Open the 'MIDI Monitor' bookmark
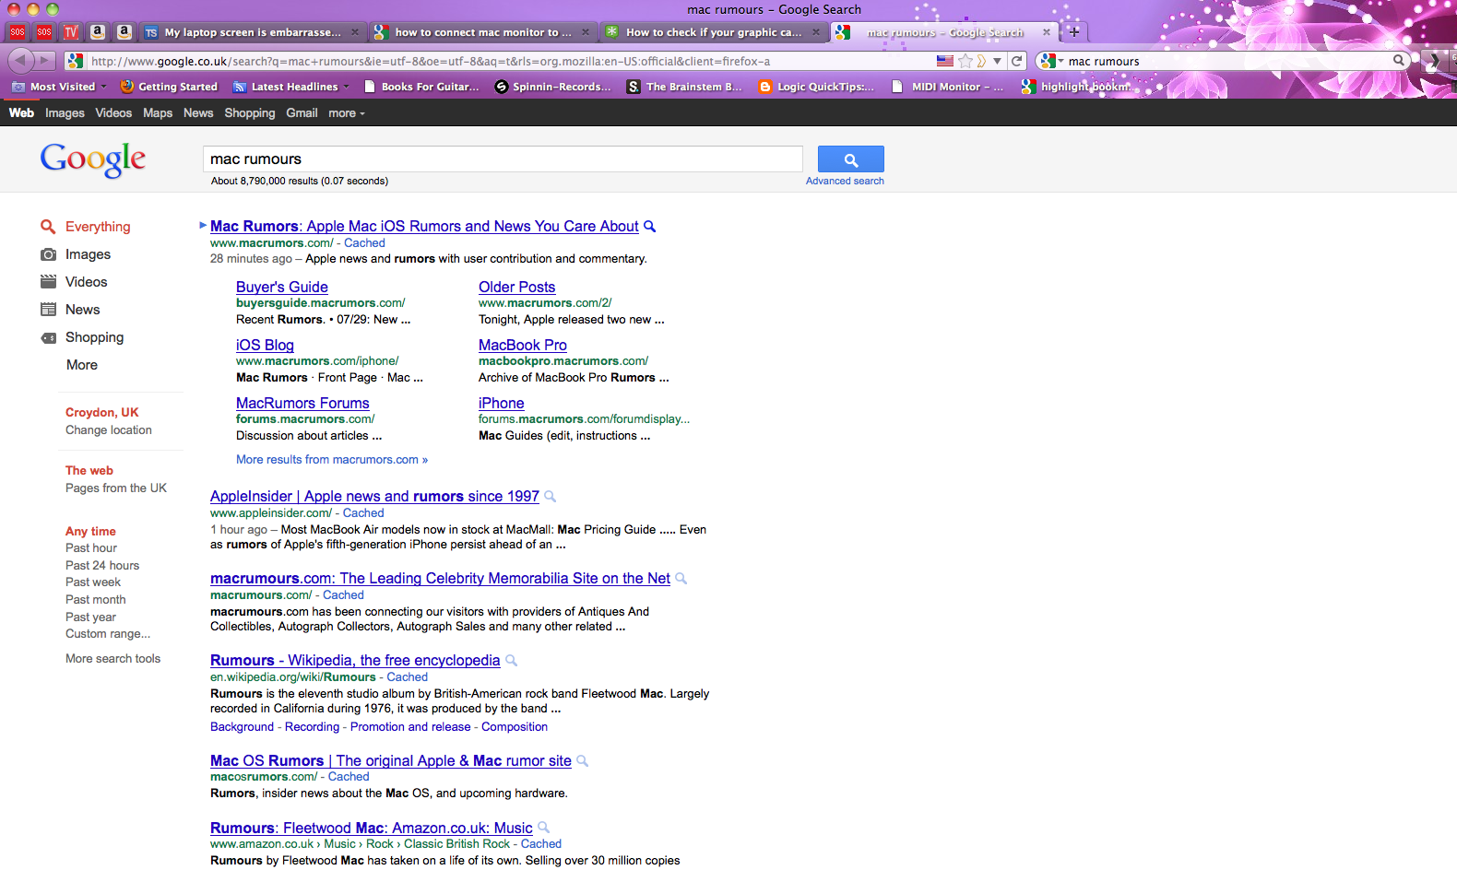This screenshot has height=870, width=1457. point(948,87)
